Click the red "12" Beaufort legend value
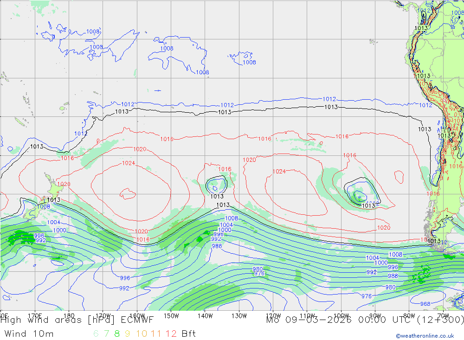This screenshot has width=464, height=340. [171, 334]
